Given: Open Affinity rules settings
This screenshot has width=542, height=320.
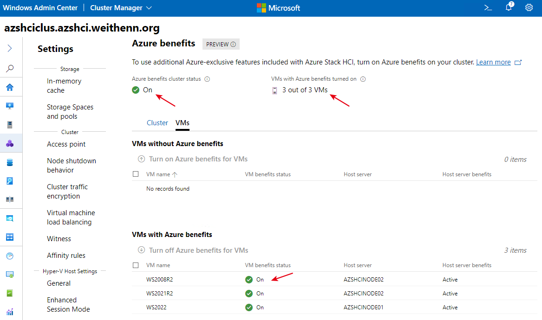Looking at the screenshot, I should 66,256.
